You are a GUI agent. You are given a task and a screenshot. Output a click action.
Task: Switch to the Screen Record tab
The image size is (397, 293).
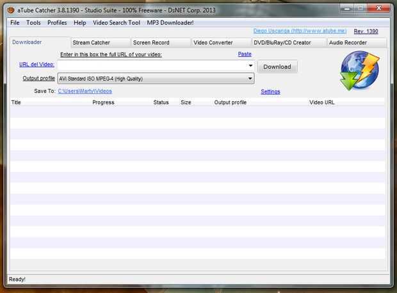161,42
